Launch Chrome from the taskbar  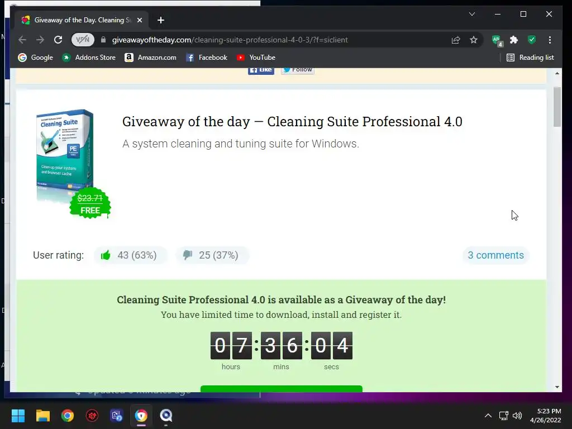68,416
